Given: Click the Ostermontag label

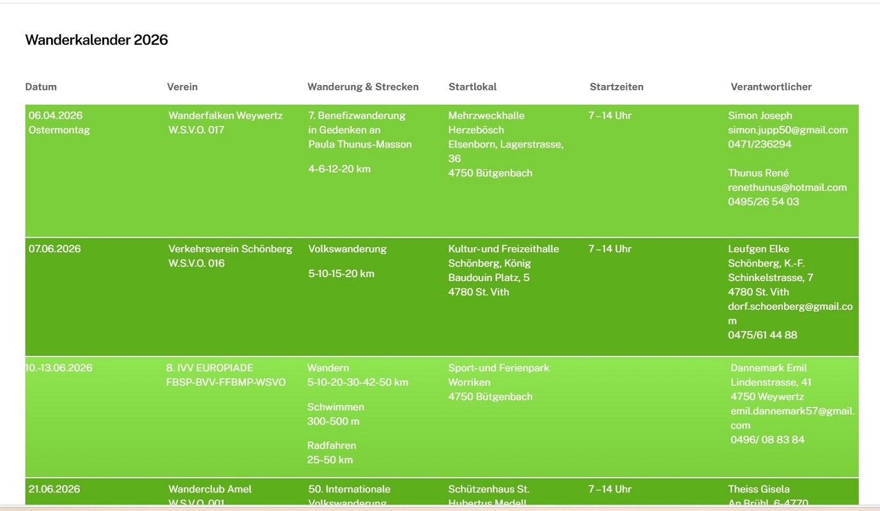Looking at the screenshot, I should [x=59, y=130].
